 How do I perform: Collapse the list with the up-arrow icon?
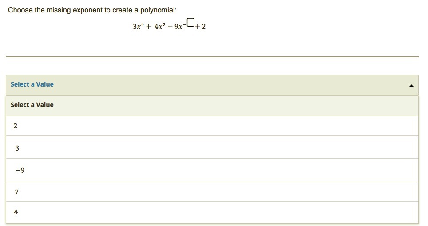[411, 86]
